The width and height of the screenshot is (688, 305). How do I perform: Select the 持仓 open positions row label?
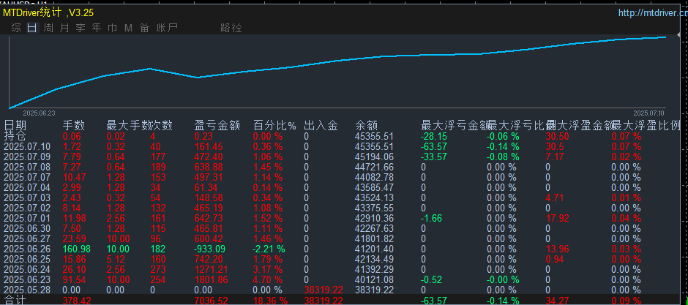pyautogui.click(x=15, y=136)
